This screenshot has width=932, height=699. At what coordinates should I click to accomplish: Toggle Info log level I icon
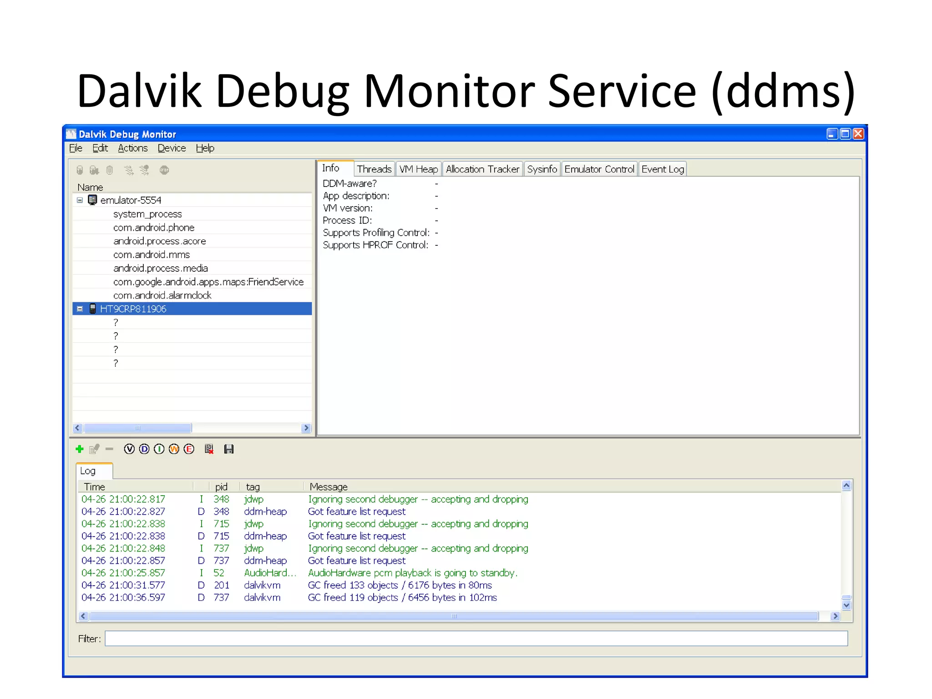click(159, 449)
